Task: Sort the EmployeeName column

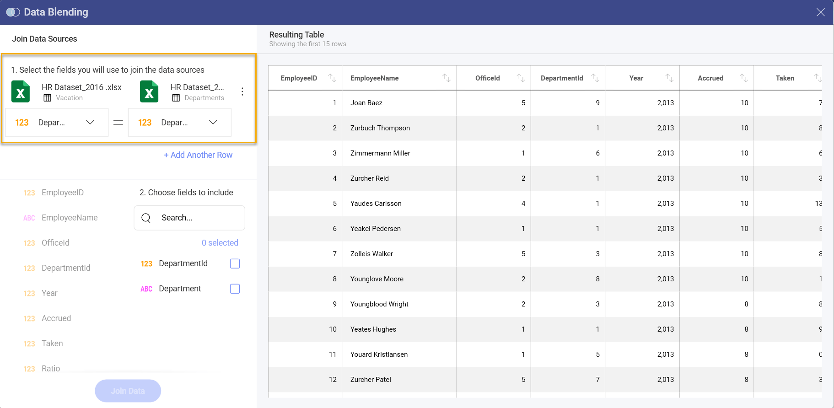Action: click(x=447, y=78)
